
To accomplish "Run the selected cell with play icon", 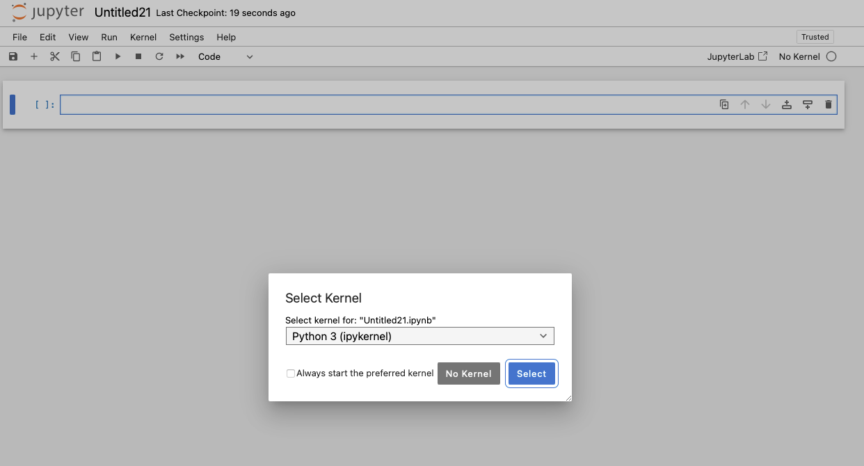I will [x=118, y=56].
